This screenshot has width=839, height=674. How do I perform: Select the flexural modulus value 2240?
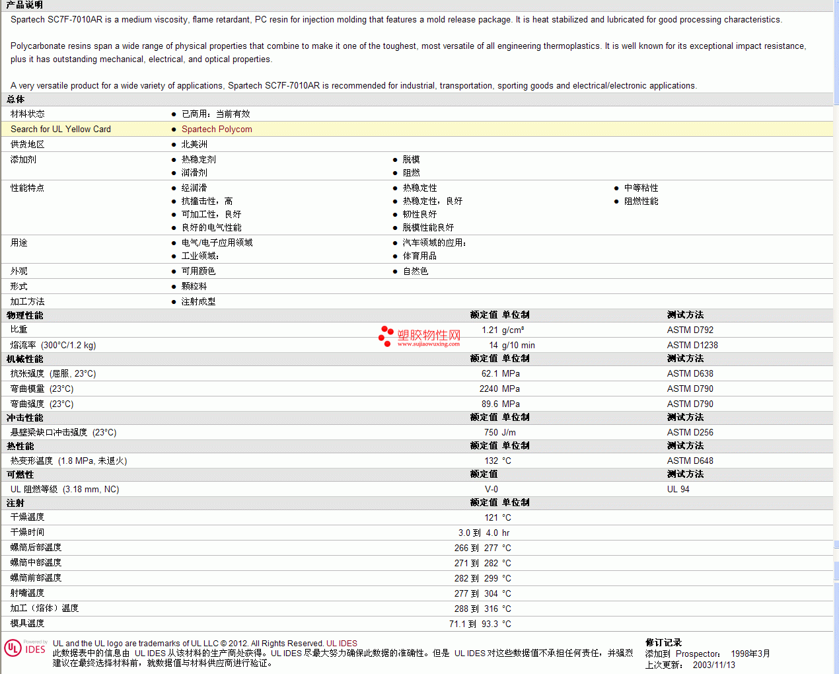[x=489, y=389]
